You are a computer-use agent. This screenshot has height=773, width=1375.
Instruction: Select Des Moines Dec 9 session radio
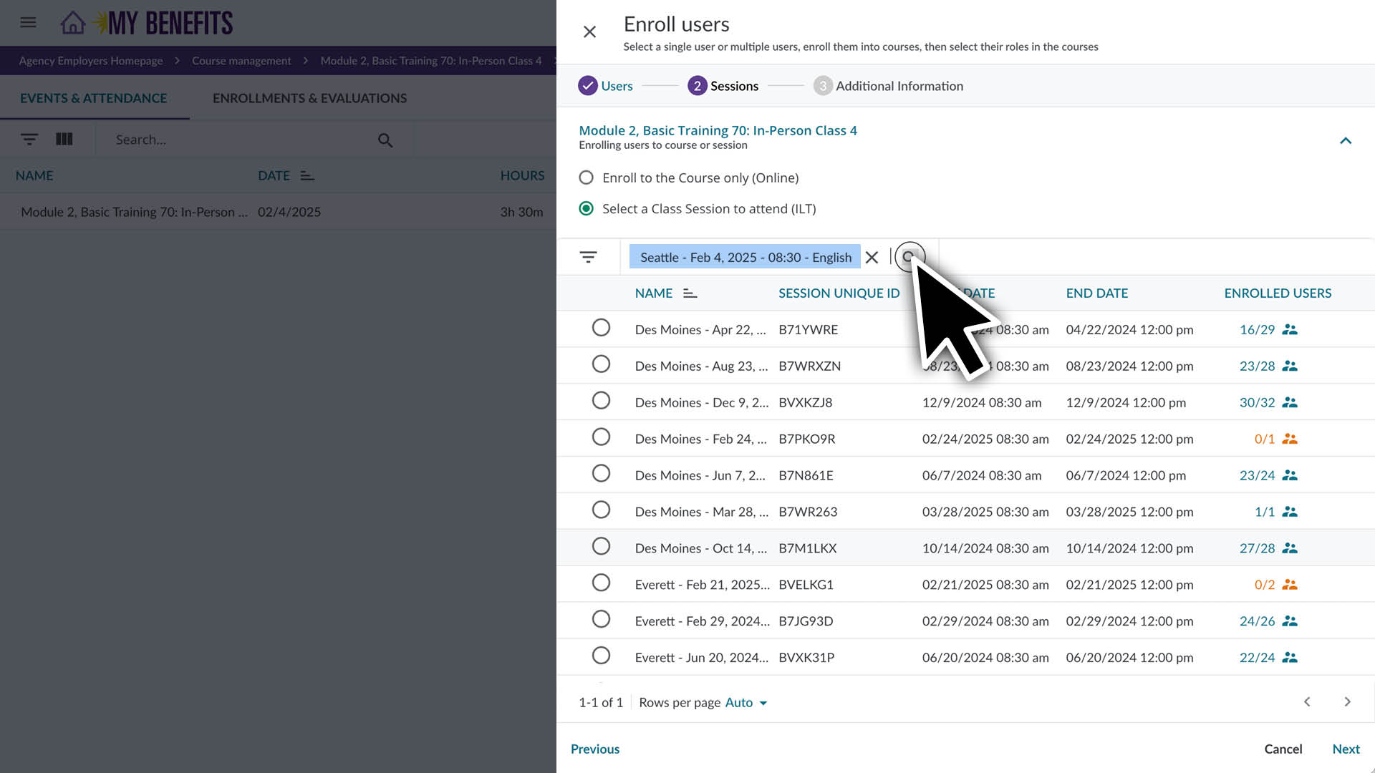click(601, 401)
